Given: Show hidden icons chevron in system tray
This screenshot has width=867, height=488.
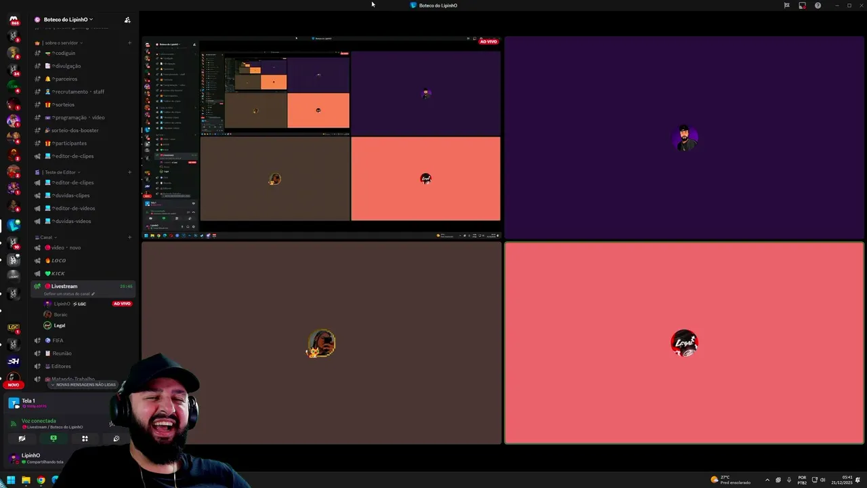Looking at the screenshot, I should point(767,480).
